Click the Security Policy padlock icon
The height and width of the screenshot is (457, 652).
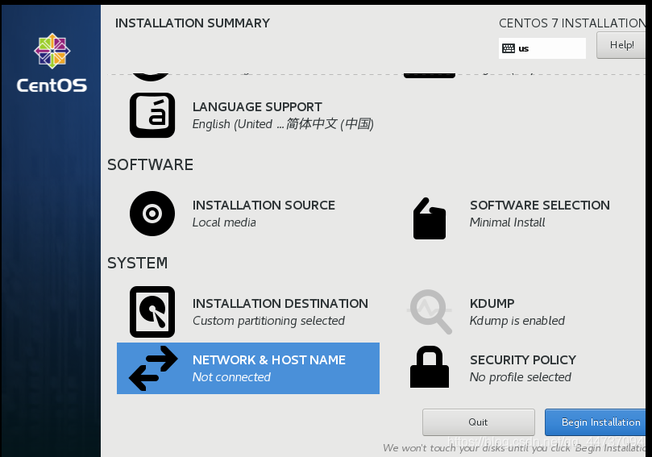430,367
